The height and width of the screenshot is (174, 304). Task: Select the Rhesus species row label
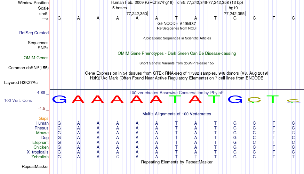[x=42, y=128]
